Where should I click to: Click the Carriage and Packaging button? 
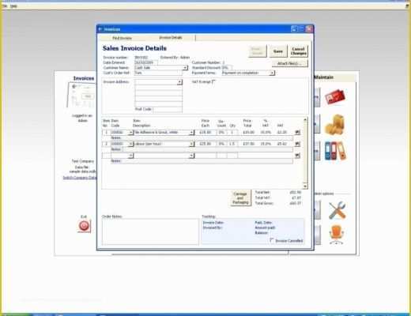pos(240,198)
